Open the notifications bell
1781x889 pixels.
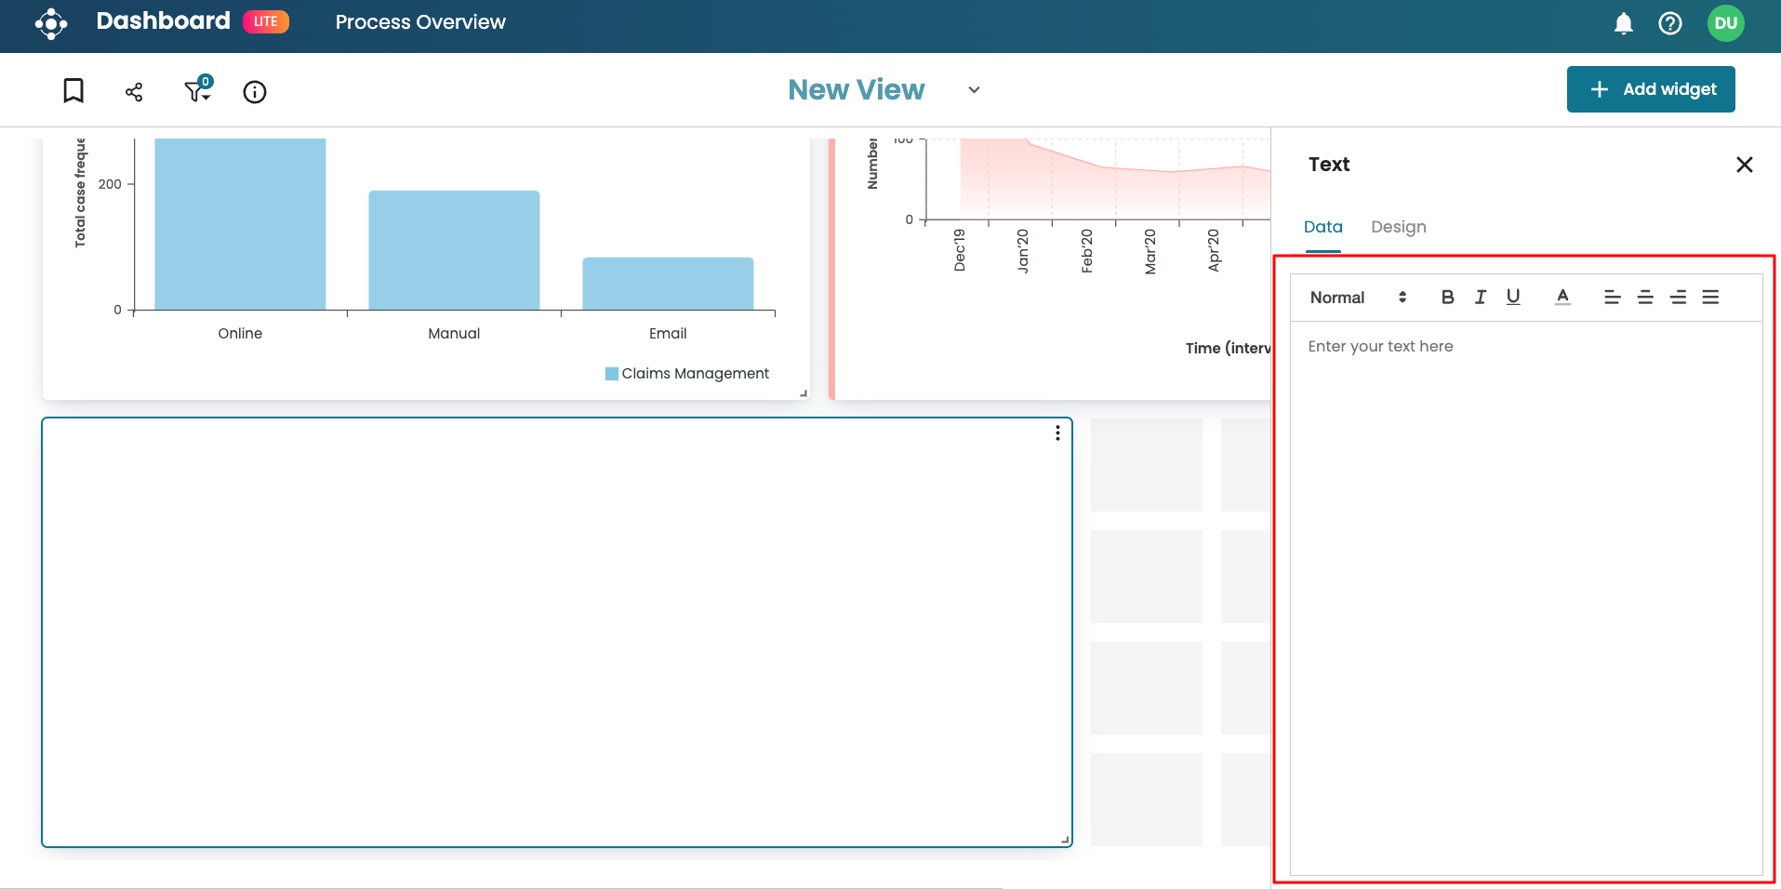pyautogui.click(x=1623, y=23)
